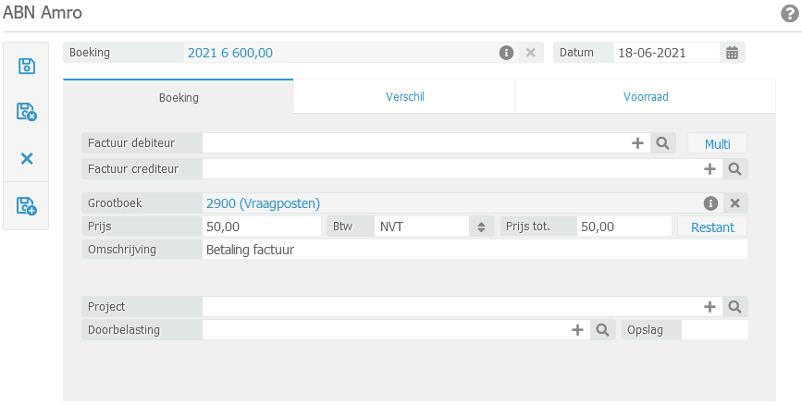Screen dimensions: 802x405
Task: Search for a Factuur debiteur
Action: [663, 143]
